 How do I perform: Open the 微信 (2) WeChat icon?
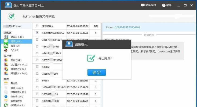coord(6,46)
